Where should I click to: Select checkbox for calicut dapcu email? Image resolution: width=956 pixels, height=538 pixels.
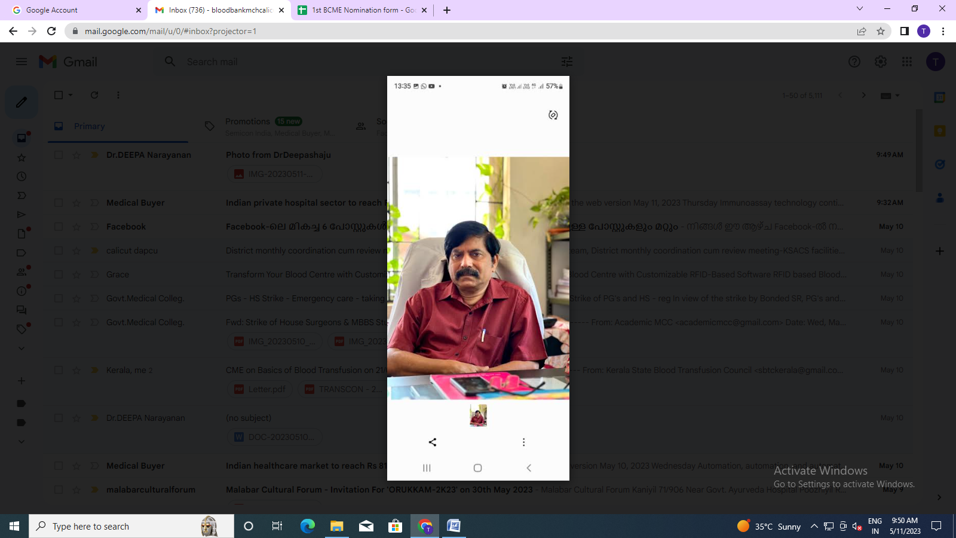click(x=59, y=250)
